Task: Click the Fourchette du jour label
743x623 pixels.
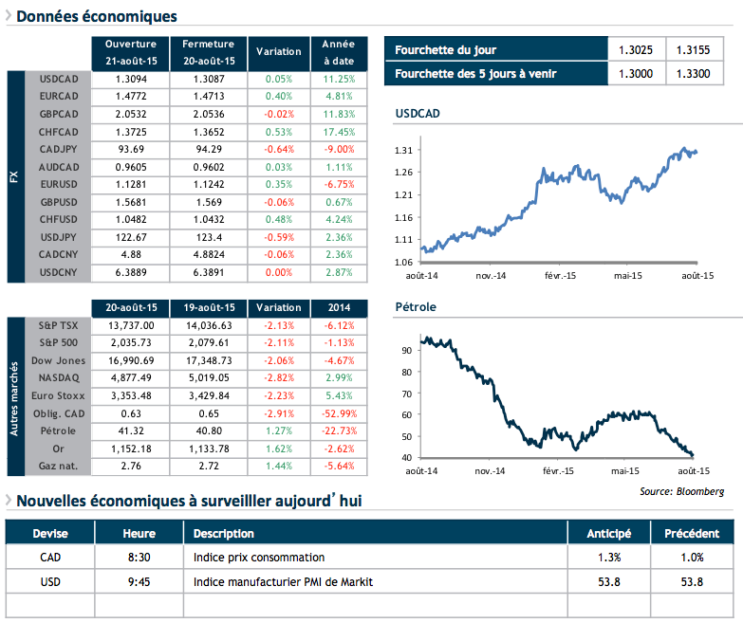Action: [447, 50]
